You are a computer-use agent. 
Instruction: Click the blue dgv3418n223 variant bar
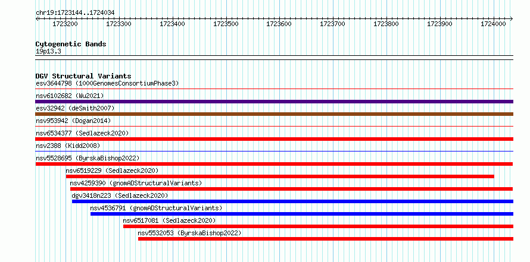[293, 201]
